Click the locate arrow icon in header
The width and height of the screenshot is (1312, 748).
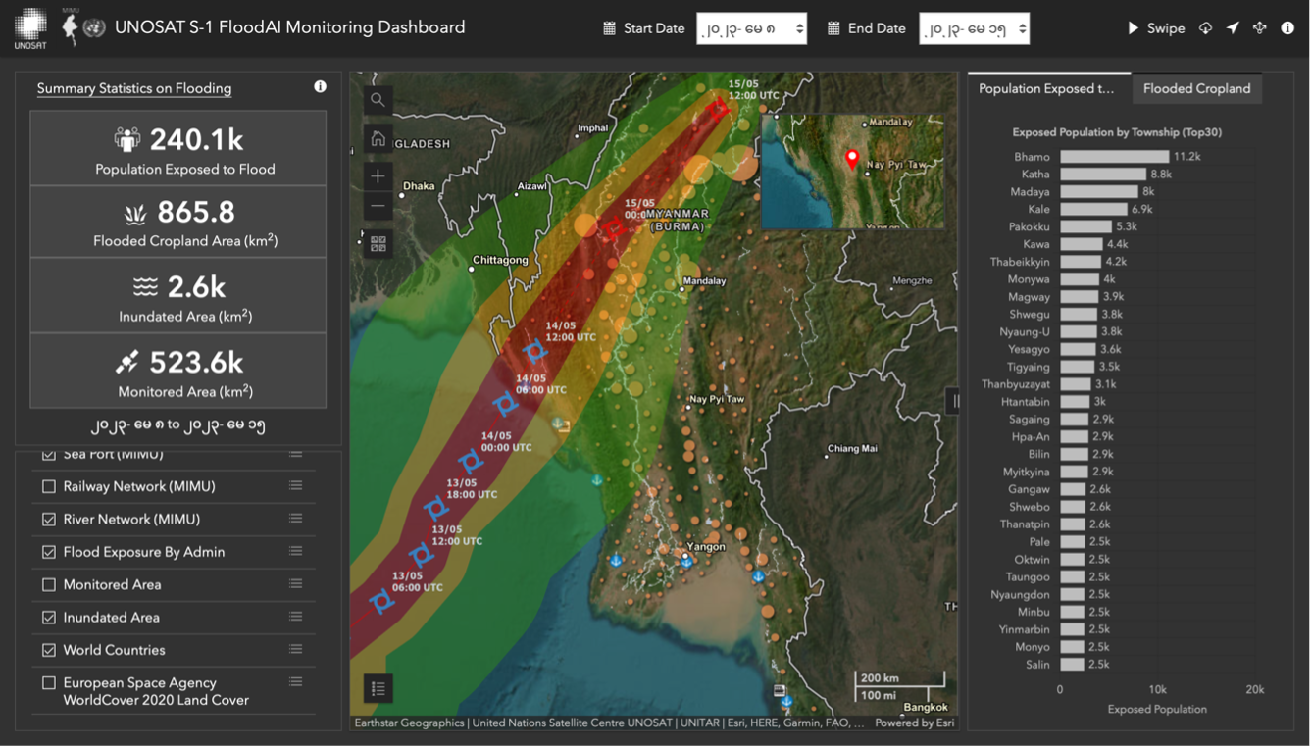click(x=1233, y=28)
